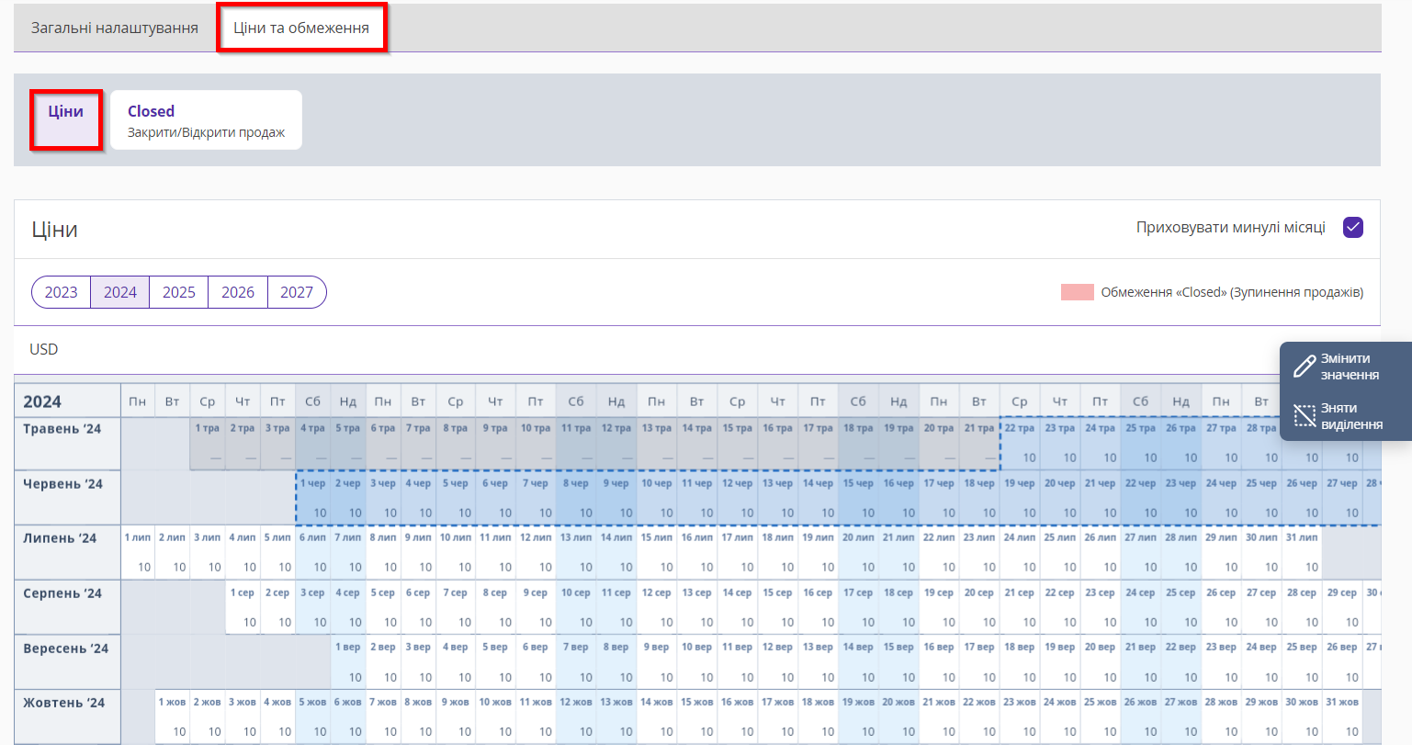Select the Липень '24 month row label
Image resolution: width=1412 pixels, height=745 pixels.
coord(68,552)
